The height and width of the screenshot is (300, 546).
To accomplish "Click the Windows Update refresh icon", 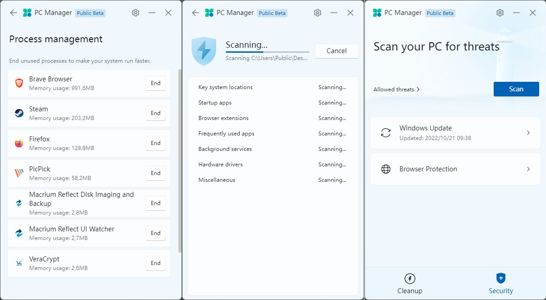I will coord(386,133).
